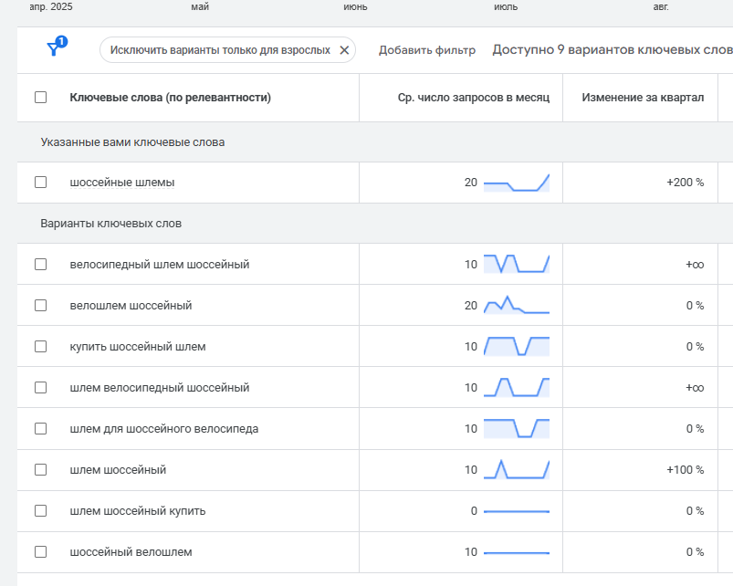
Task: Click the «июль» month label on timeline
Action: coord(506,7)
